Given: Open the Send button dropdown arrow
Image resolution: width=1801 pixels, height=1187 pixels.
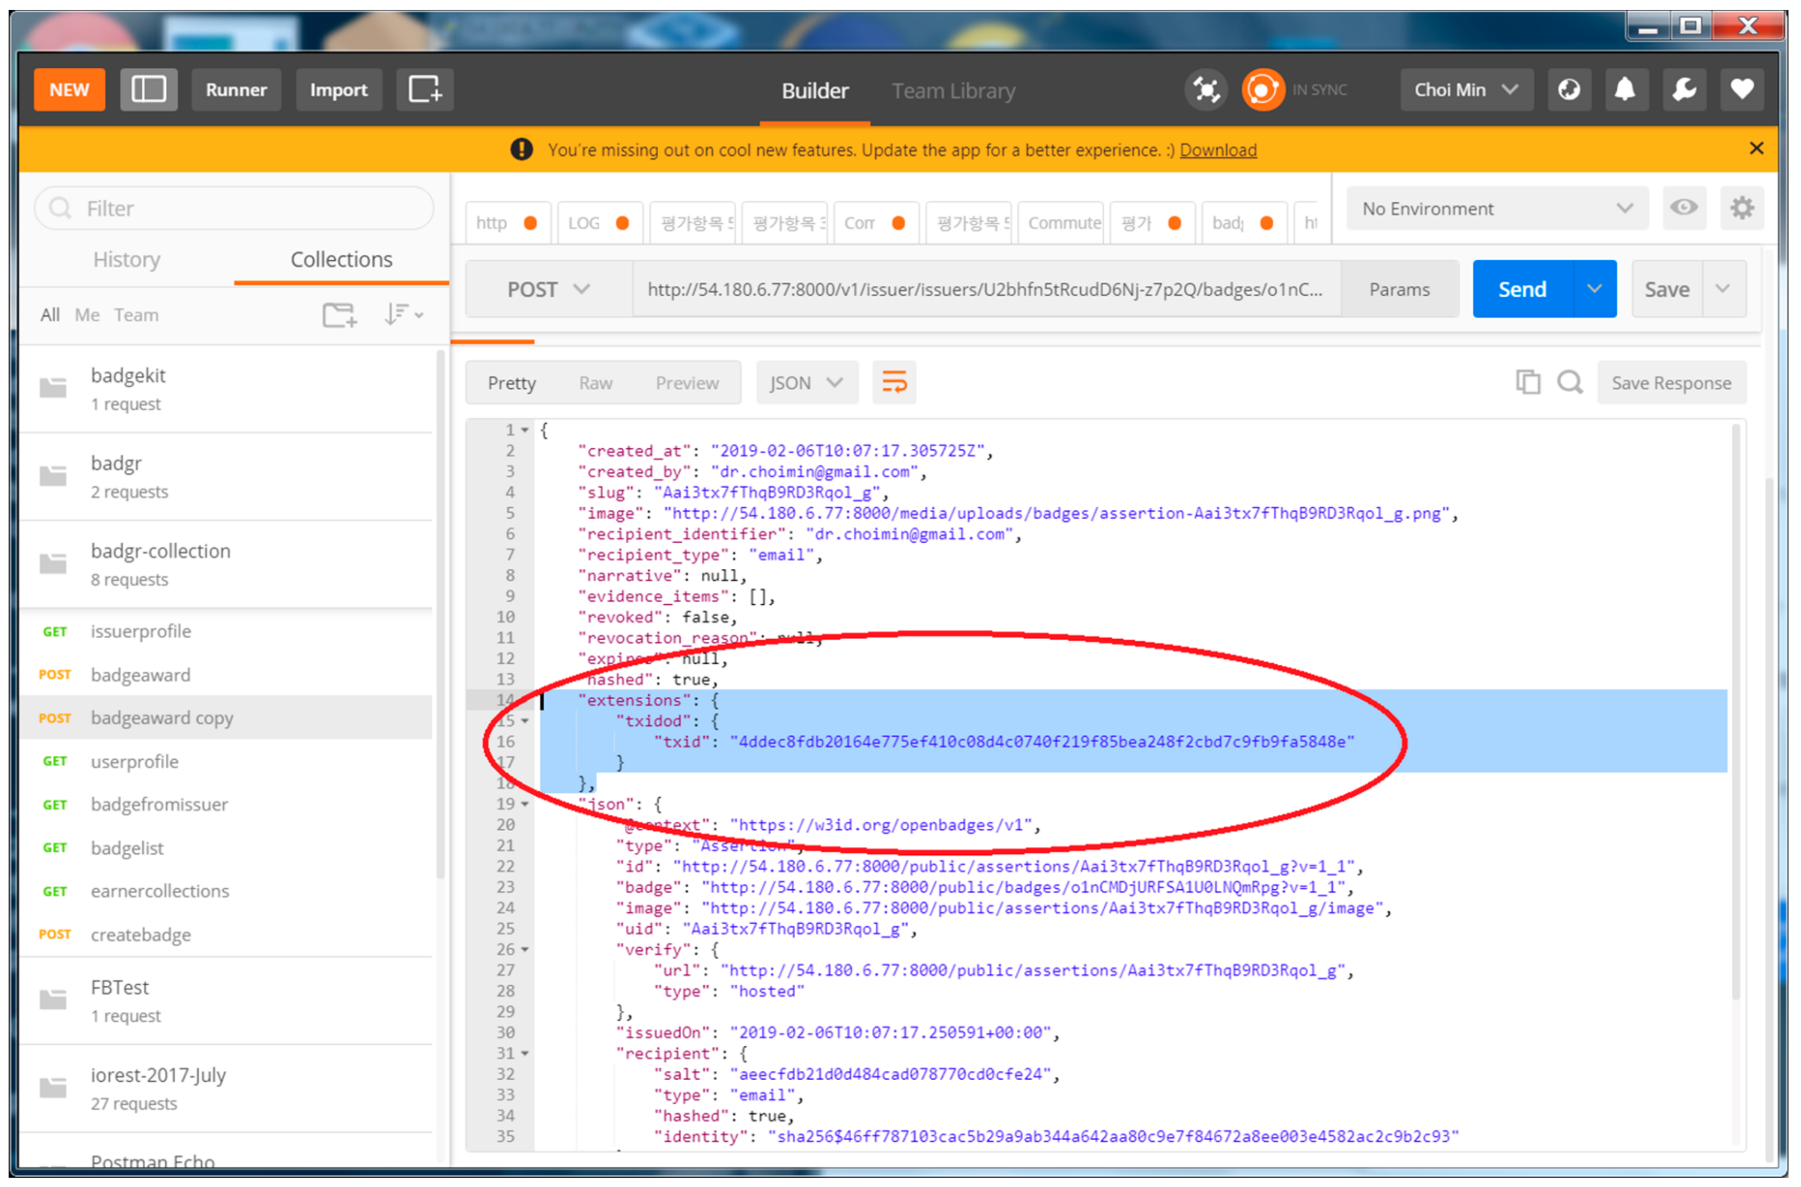Looking at the screenshot, I should coord(1594,289).
